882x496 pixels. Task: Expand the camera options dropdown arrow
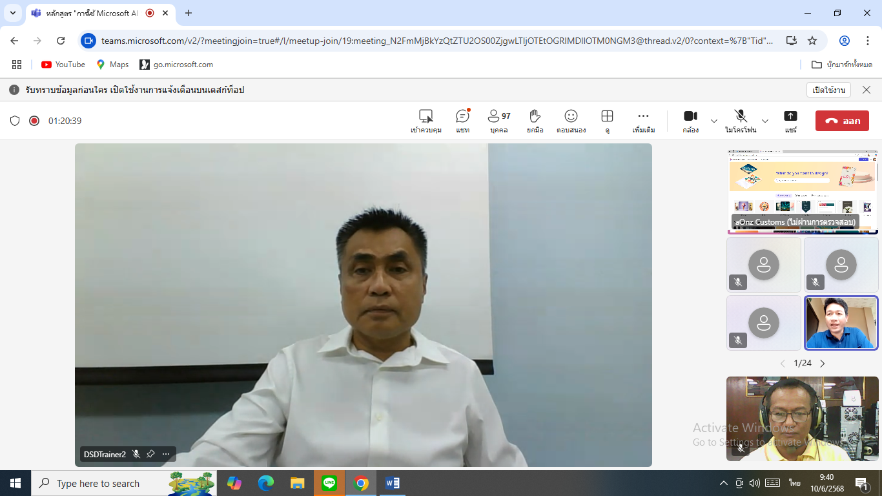(713, 121)
